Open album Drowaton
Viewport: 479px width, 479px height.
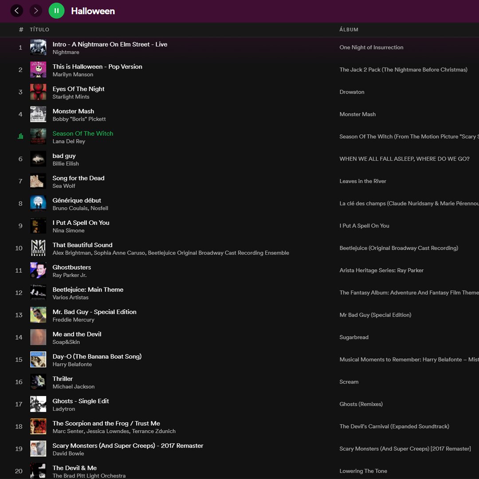point(352,92)
